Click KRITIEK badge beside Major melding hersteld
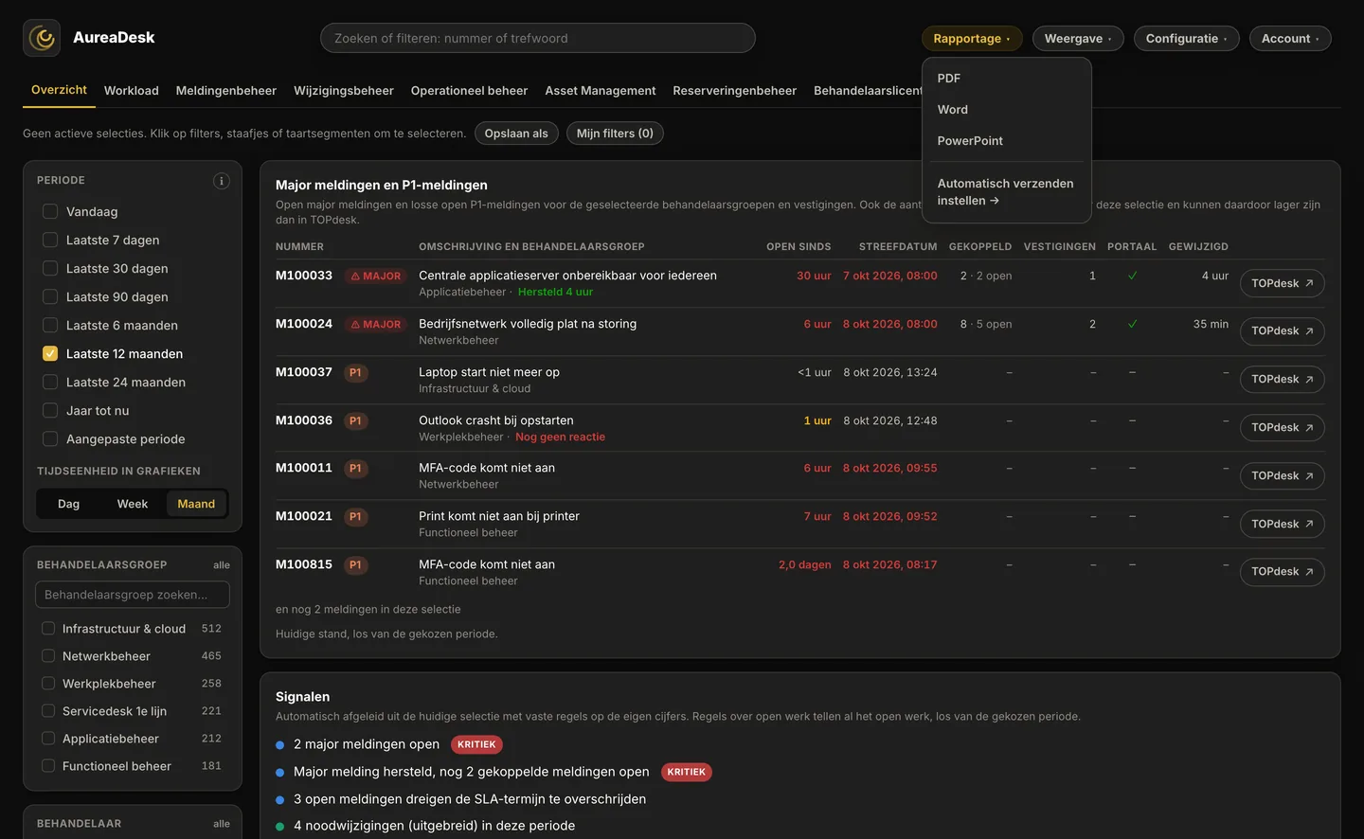1364x839 pixels. point(686,772)
